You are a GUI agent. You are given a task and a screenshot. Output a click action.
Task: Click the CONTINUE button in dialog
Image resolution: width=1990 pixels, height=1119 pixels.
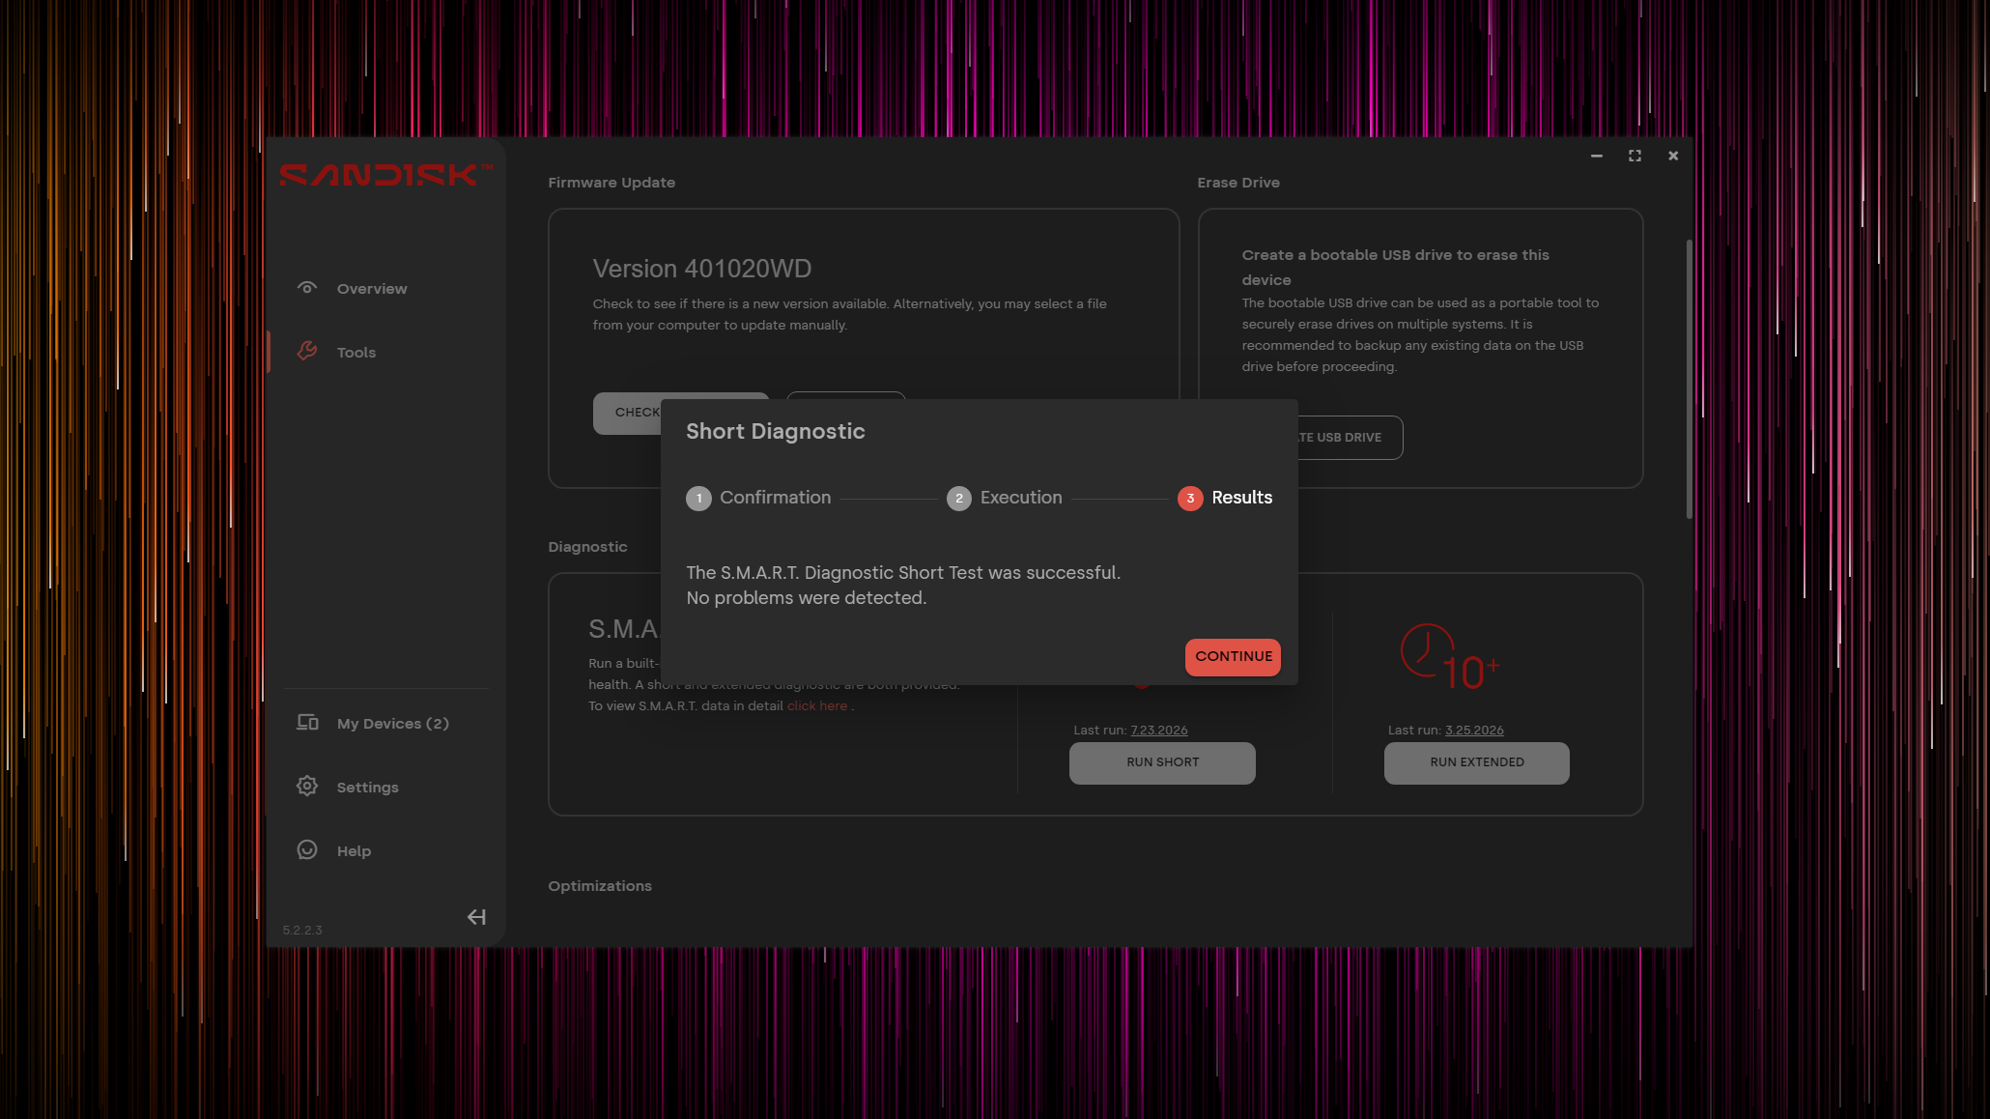(x=1233, y=657)
